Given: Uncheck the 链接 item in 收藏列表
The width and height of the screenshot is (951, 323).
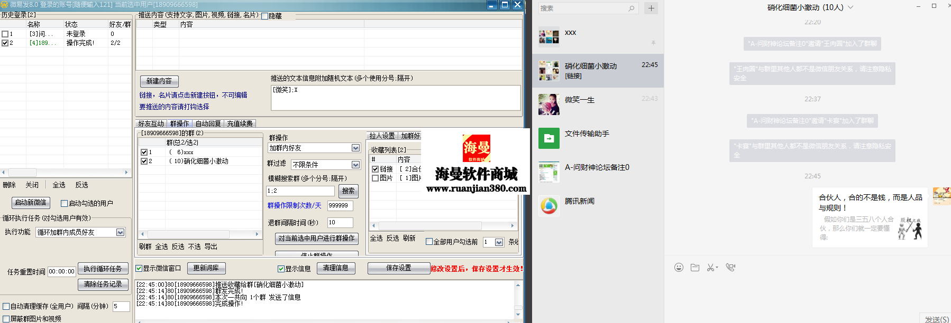Looking at the screenshot, I should [376, 169].
